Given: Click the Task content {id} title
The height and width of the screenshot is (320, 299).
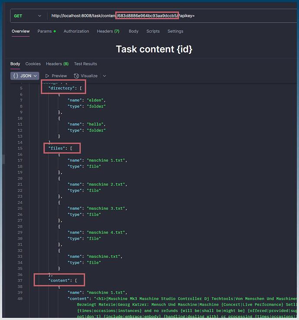Looking at the screenshot, I should 154,49.
